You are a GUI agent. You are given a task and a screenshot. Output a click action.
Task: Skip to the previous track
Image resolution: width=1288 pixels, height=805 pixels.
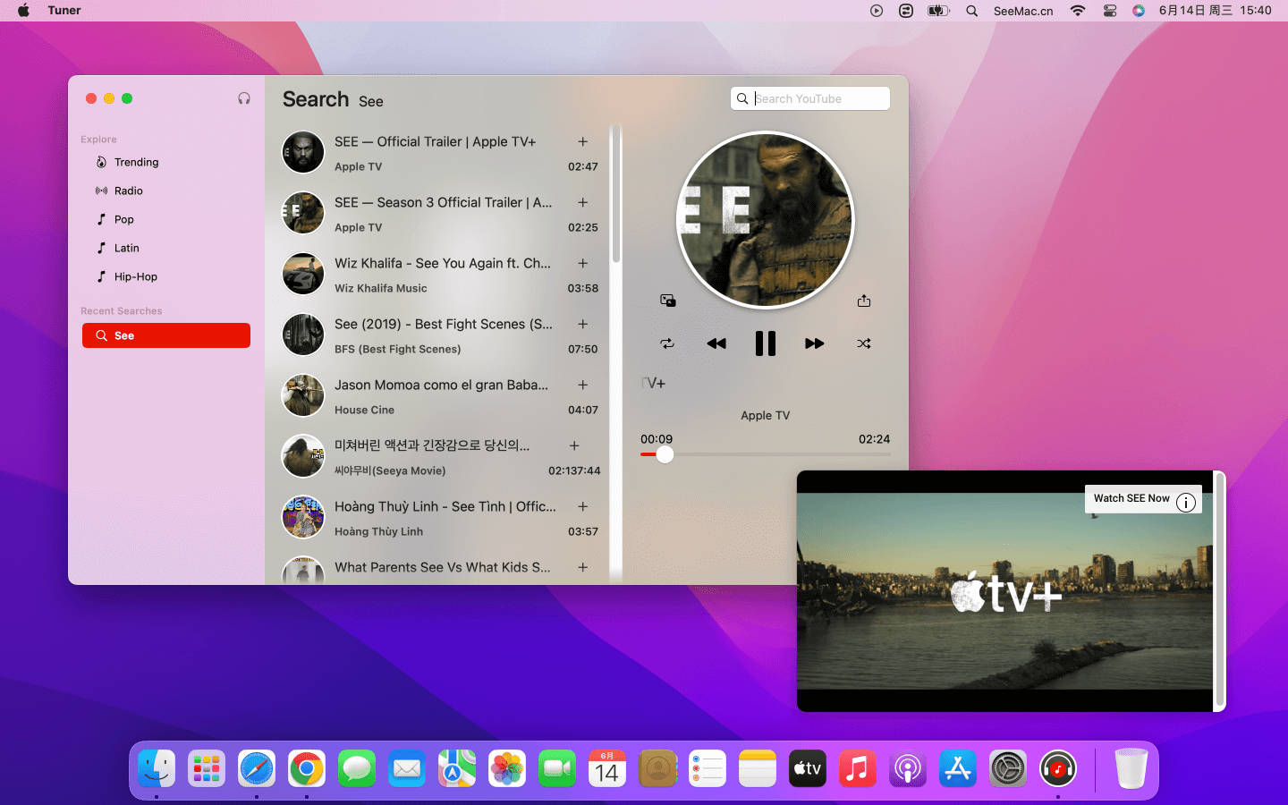click(716, 343)
